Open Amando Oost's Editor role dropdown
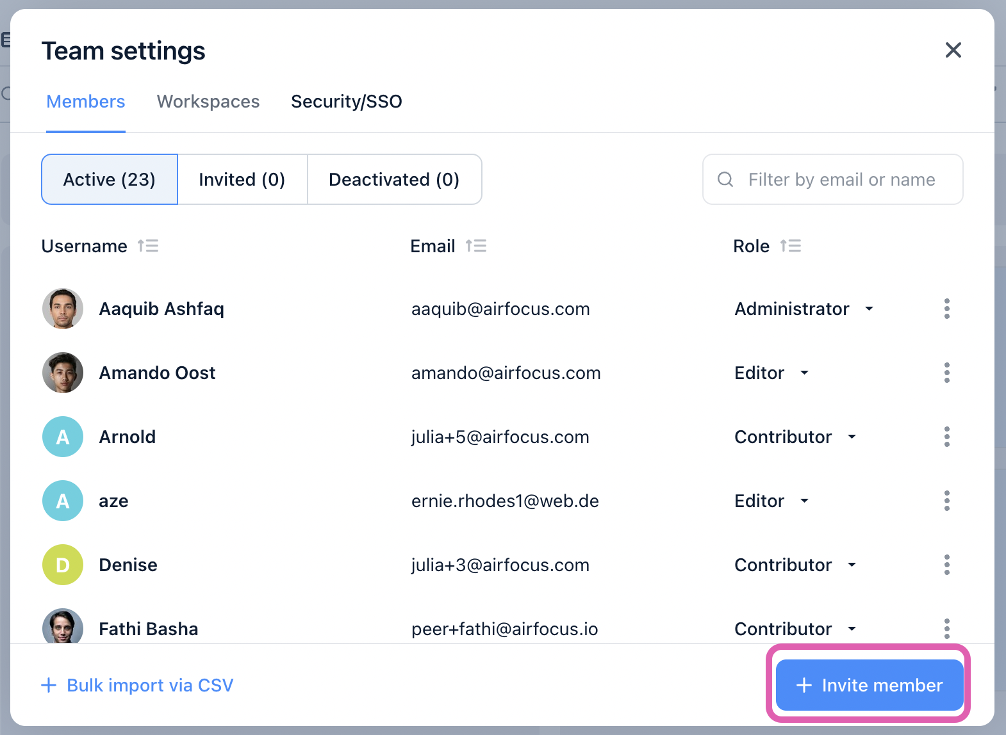This screenshot has width=1006, height=735. (x=772, y=373)
